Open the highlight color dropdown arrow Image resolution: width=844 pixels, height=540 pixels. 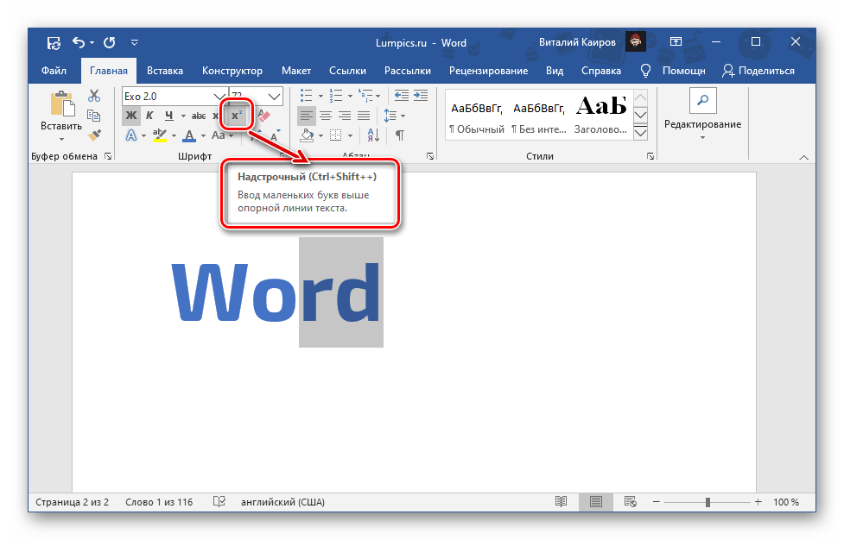coord(174,136)
